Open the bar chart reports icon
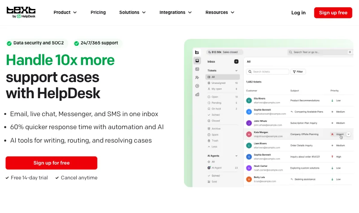 pos(197,95)
